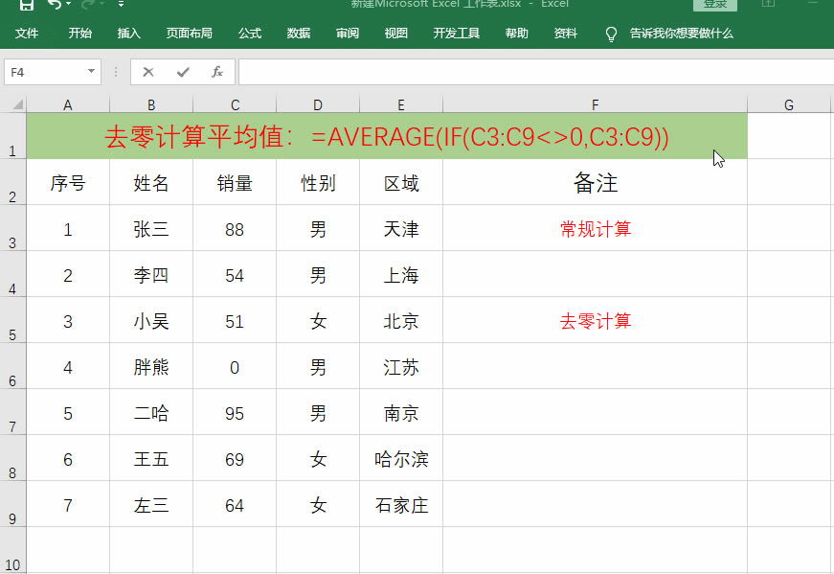Select column C header
Image resolution: width=834 pixels, height=574 pixels.
(235, 104)
